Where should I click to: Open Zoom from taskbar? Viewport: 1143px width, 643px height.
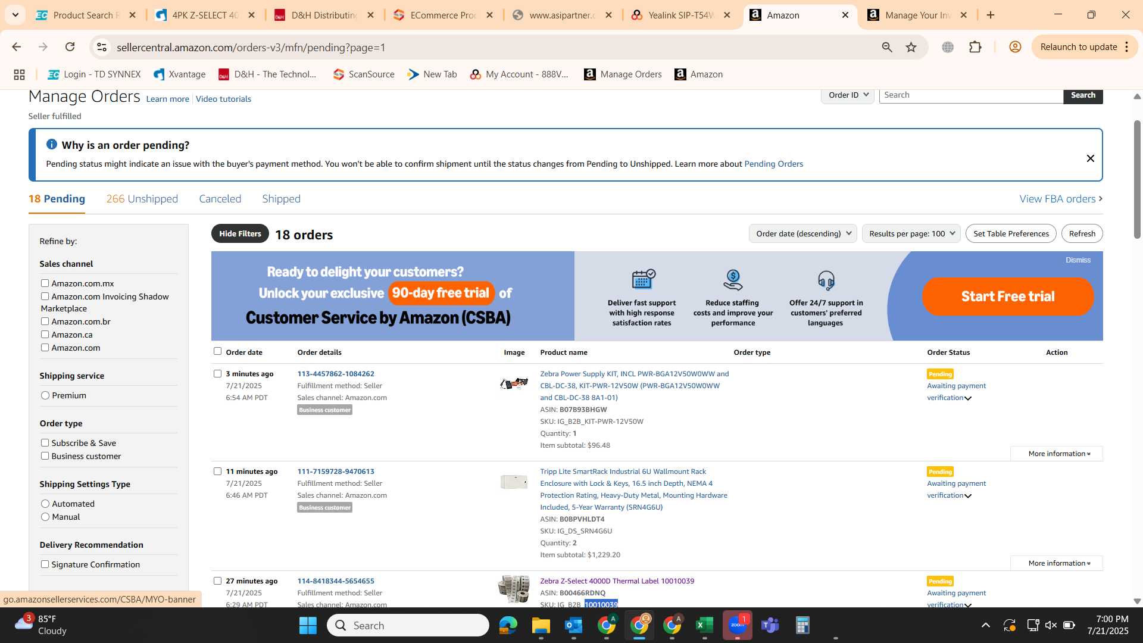(737, 625)
